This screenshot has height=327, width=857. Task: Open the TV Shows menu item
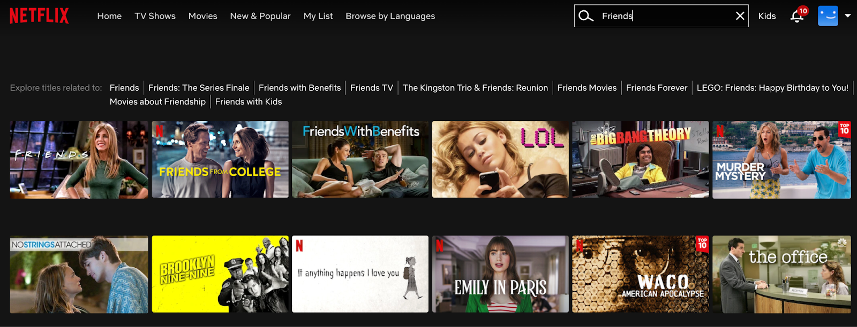155,16
